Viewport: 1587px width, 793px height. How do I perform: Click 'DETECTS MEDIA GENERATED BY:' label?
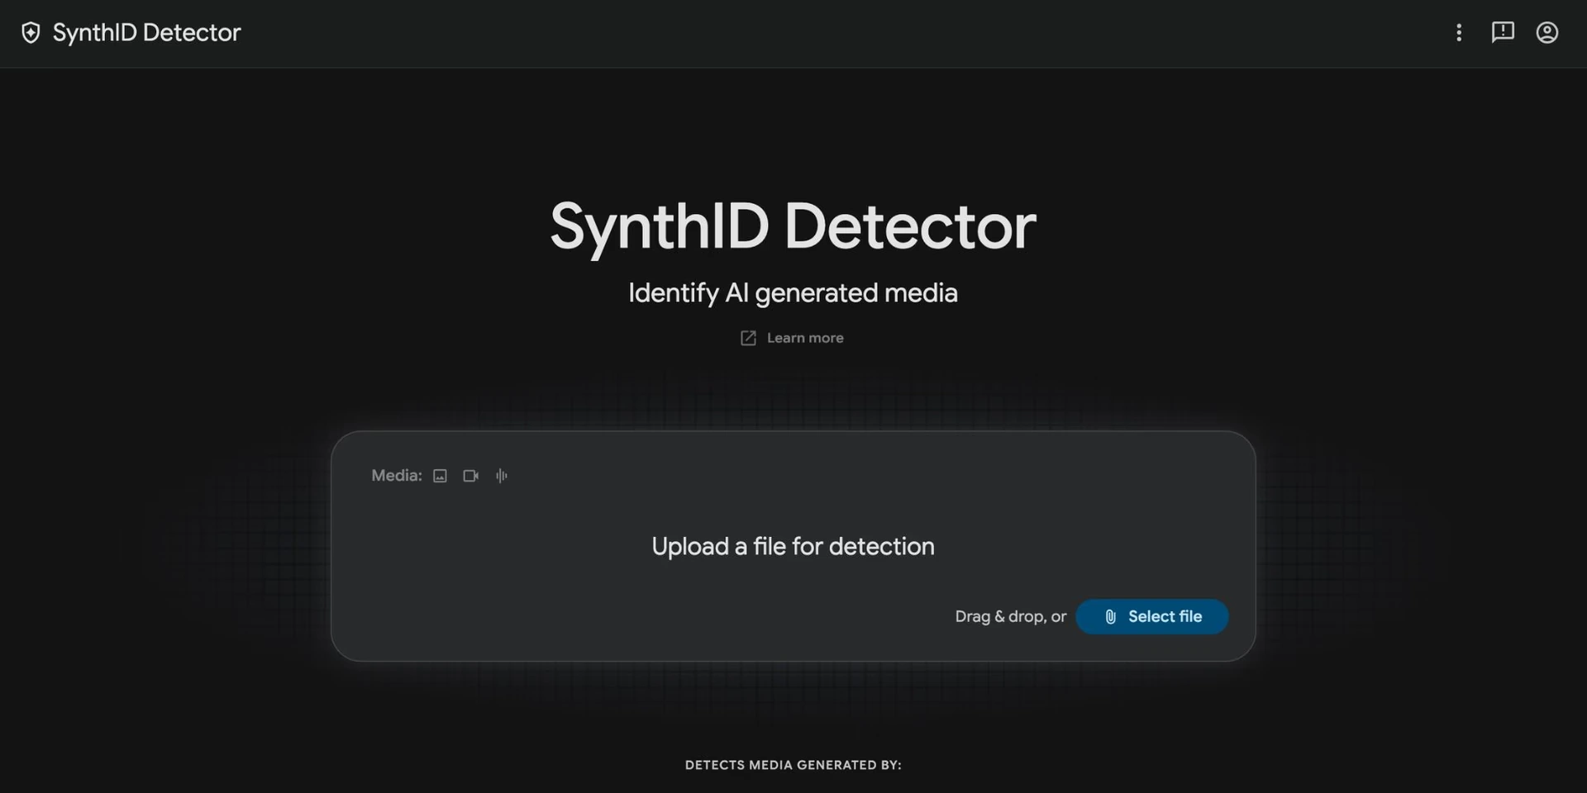point(793,765)
